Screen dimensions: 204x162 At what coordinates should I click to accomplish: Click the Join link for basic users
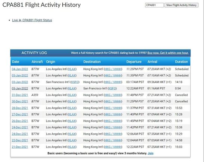coord(151,153)
